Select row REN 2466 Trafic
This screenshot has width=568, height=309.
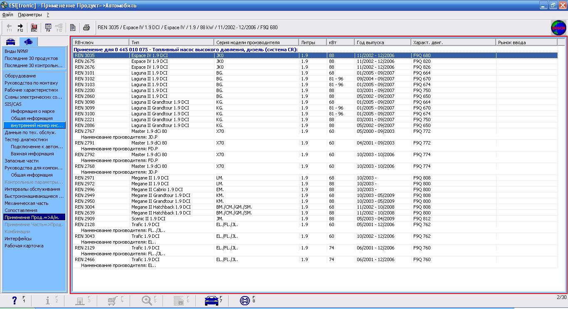(315, 259)
